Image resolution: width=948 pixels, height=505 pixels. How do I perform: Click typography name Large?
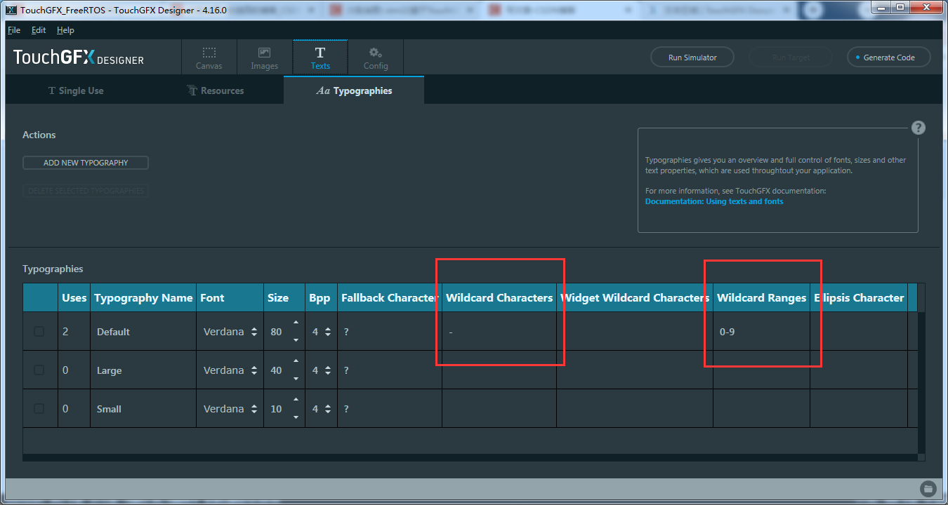click(109, 370)
